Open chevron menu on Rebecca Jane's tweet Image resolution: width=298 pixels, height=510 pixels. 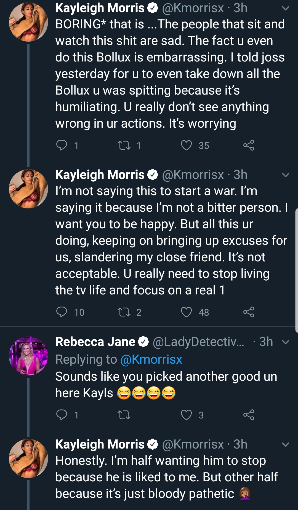(286, 342)
